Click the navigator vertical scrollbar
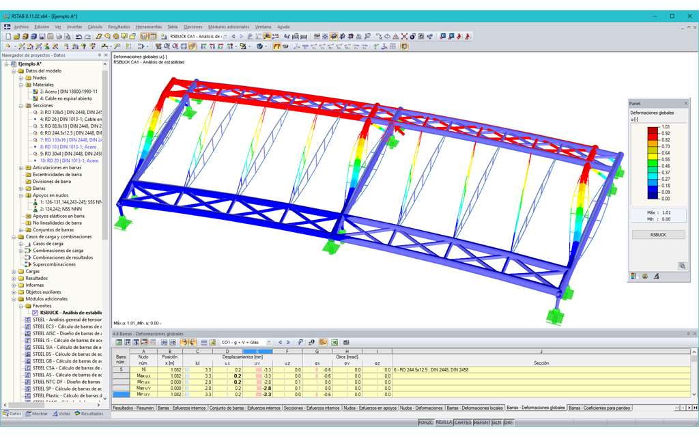This screenshot has width=699, height=437. pos(105,155)
